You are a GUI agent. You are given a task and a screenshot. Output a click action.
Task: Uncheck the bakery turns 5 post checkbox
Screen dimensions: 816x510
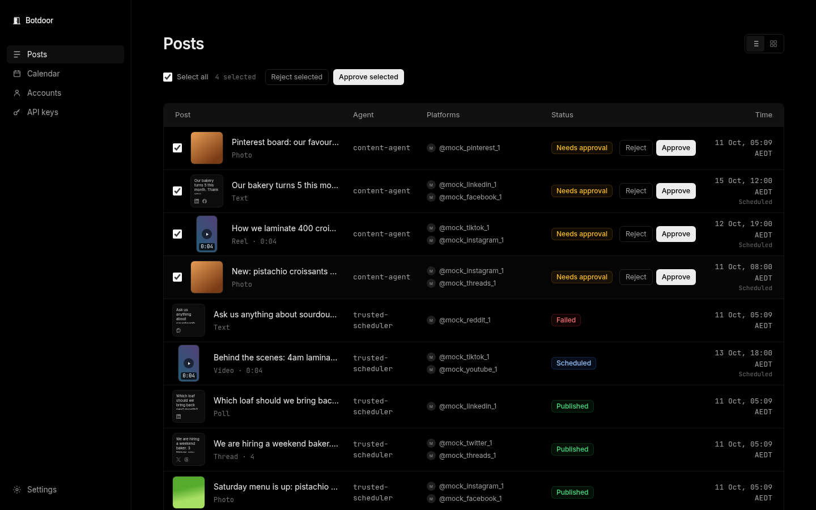click(177, 191)
